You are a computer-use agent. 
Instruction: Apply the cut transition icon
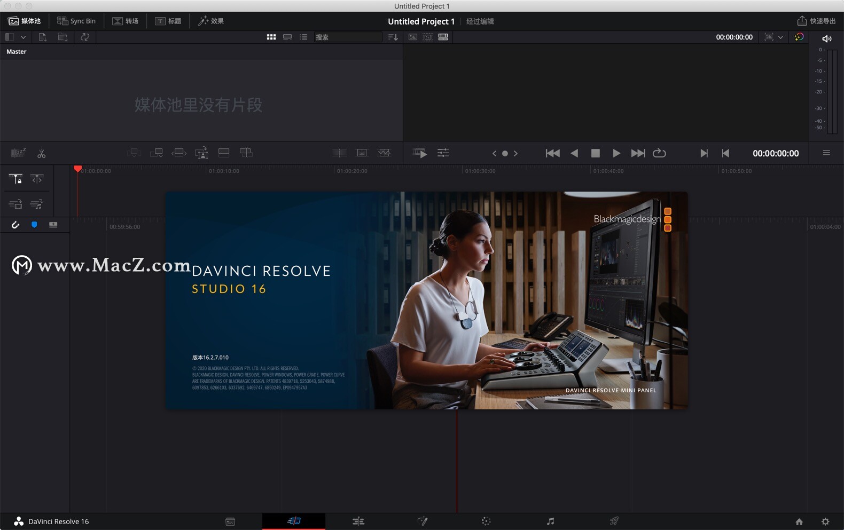pos(339,153)
